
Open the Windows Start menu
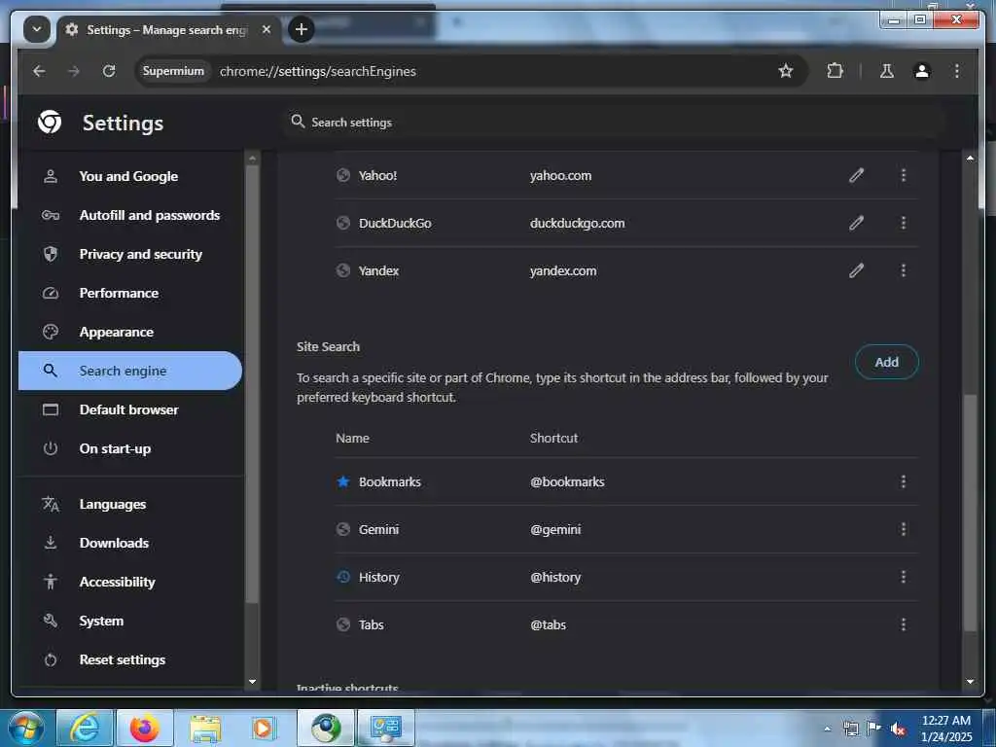pos(25,728)
